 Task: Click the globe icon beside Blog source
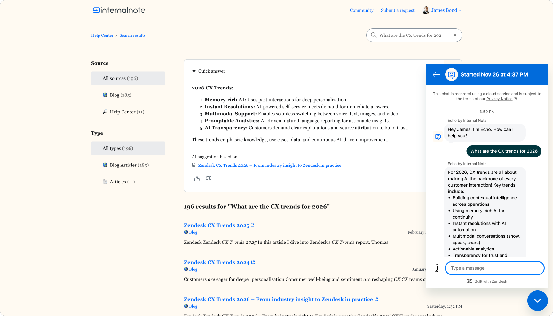[105, 95]
